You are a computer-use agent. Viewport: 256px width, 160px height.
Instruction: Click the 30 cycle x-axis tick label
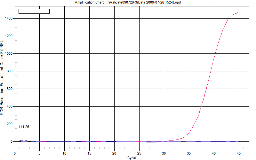(164, 153)
